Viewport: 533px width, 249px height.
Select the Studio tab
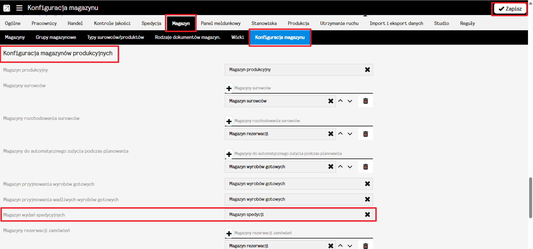pos(442,23)
